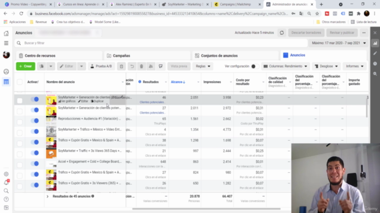Open history clock icon on right rail
Screen dimensions: 380x213
[375, 63]
